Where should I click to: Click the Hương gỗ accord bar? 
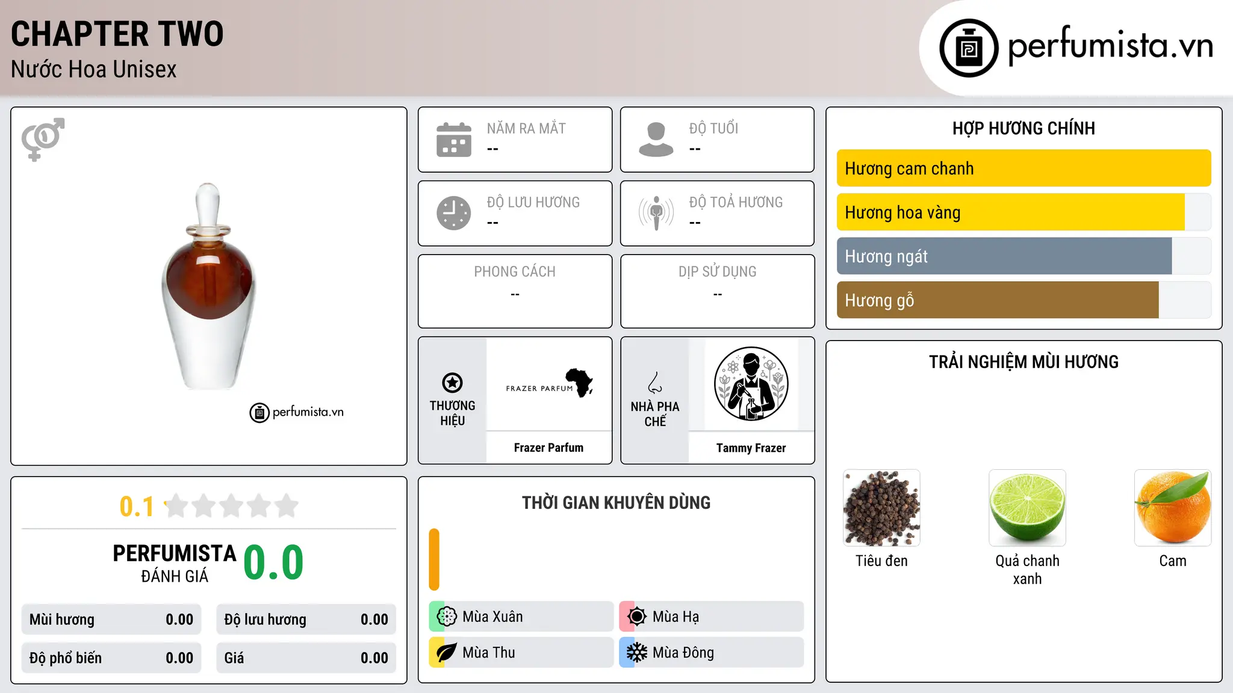(x=1023, y=300)
